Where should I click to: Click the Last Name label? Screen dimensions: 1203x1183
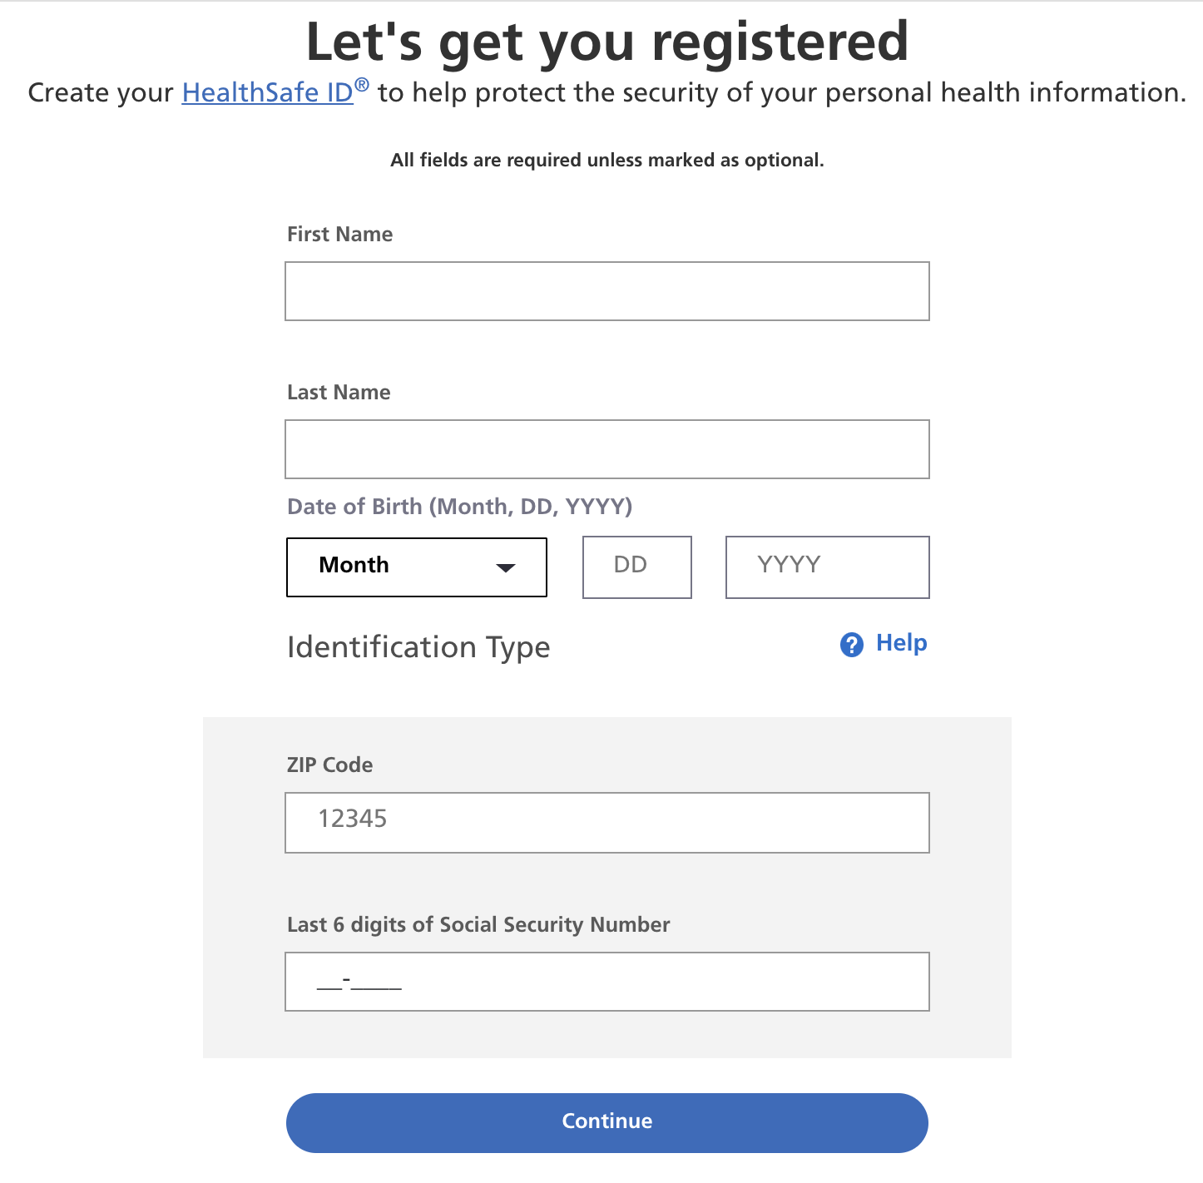click(339, 393)
